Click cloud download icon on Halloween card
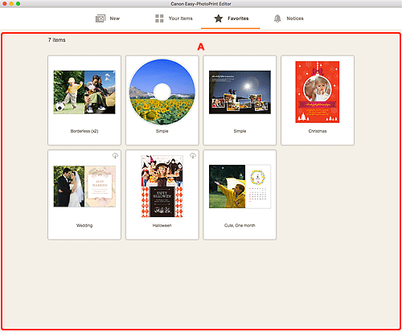This screenshot has height=332, width=402. pos(193,155)
